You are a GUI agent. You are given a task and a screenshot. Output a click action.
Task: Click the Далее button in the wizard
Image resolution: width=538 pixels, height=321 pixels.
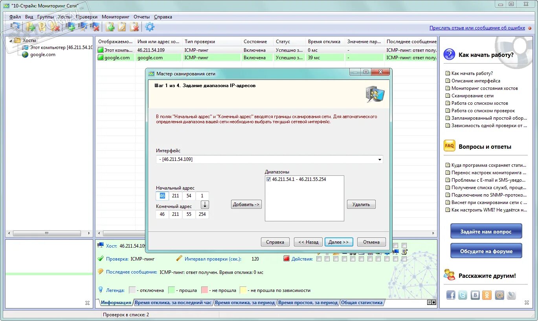coord(339,242)
